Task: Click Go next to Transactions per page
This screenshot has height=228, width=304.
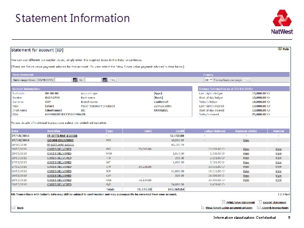Action: (247, 80)
